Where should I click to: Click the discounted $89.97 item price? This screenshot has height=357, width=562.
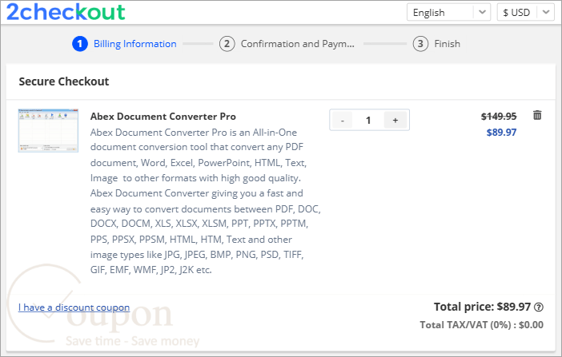pyautogui.click(x=501, y=133)
